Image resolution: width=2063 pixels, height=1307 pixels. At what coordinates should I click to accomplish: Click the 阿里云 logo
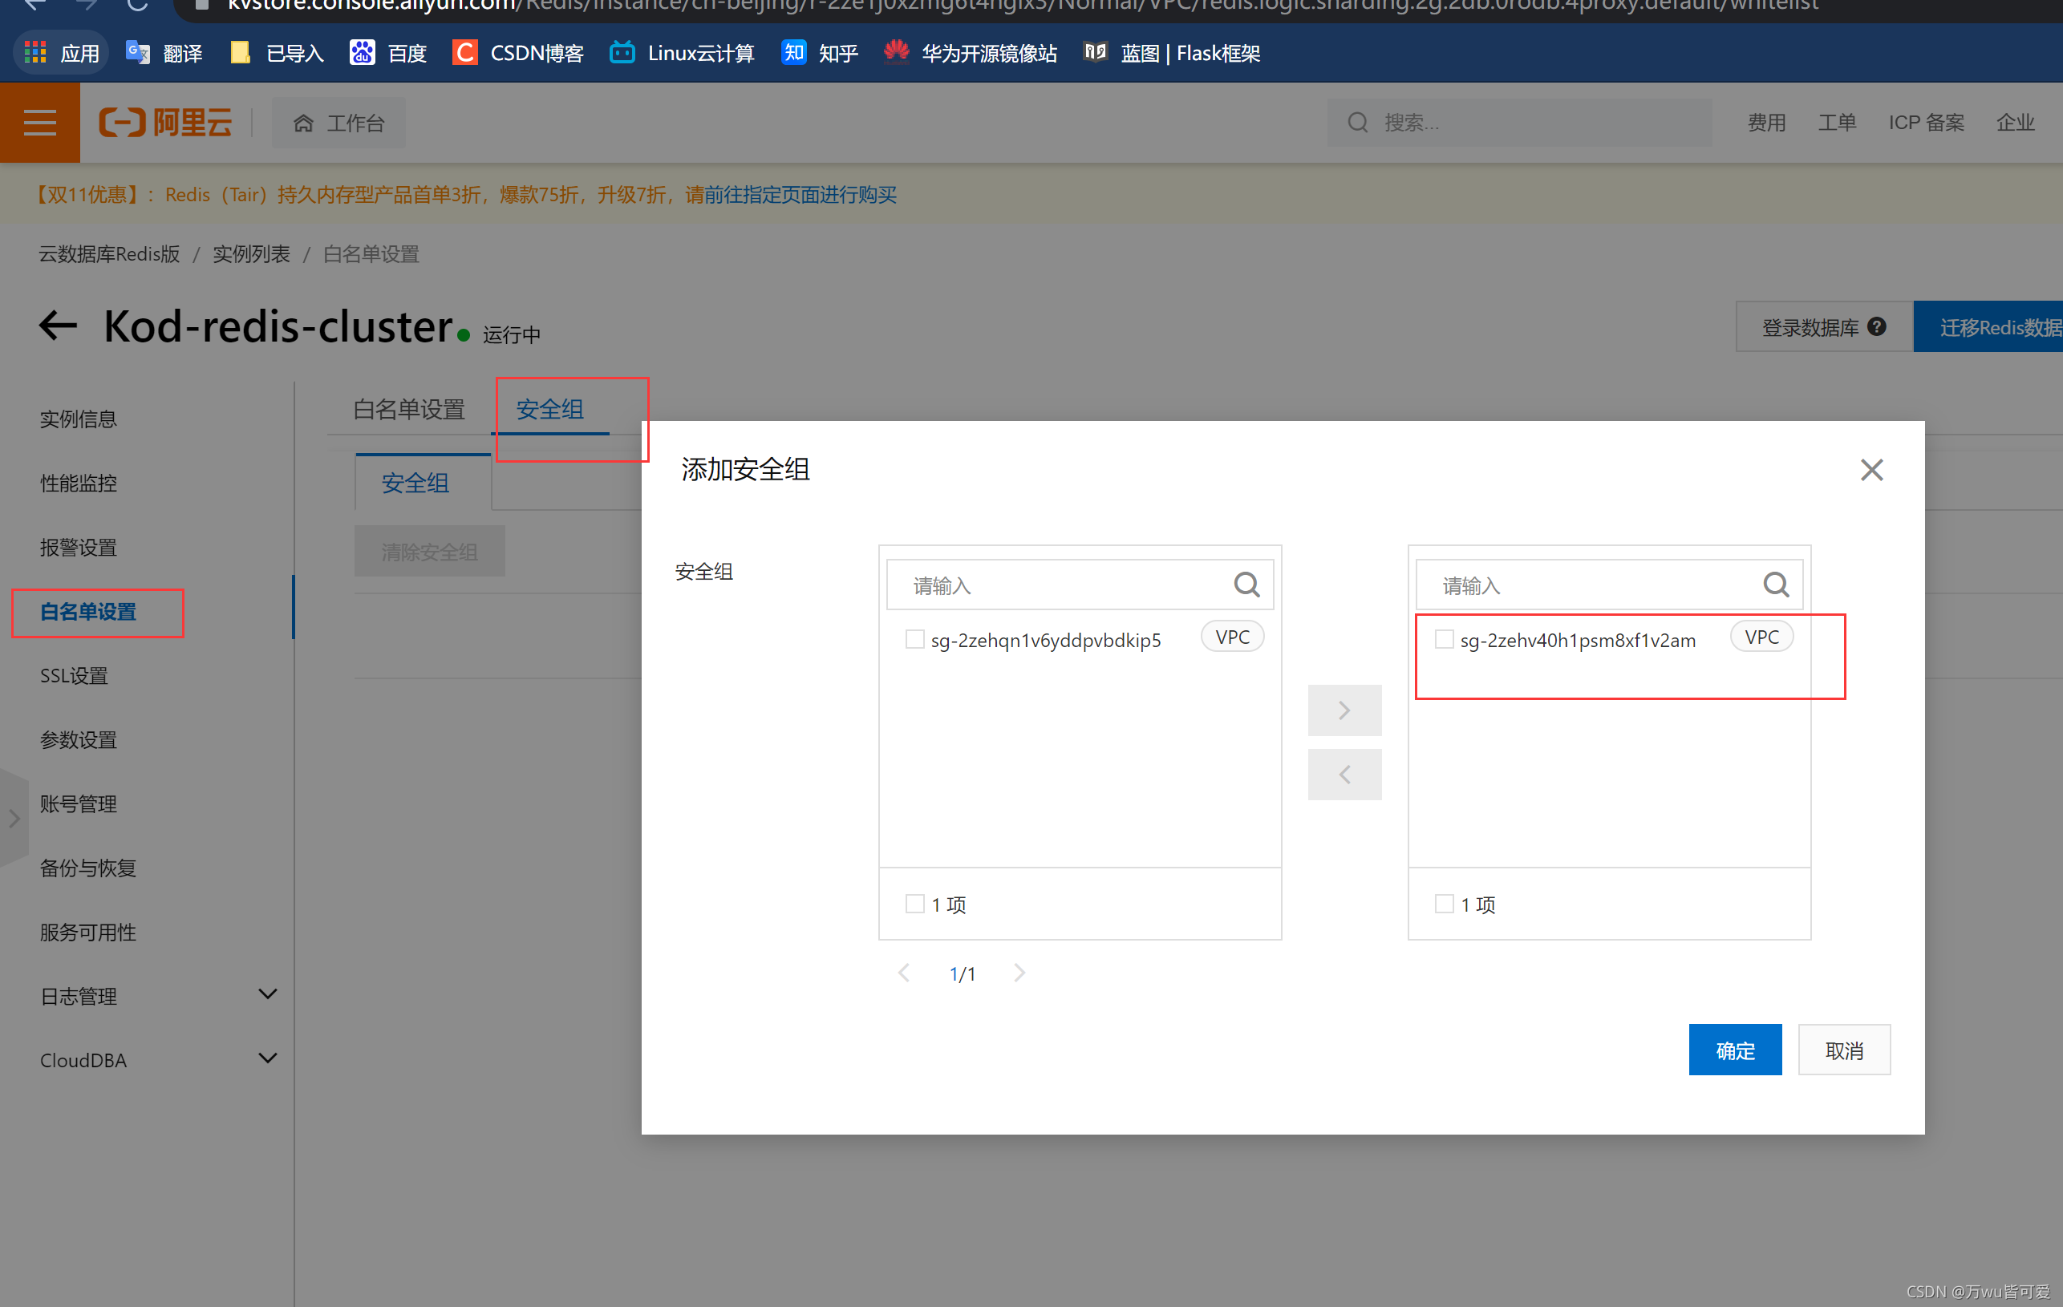(x=165, y=123)
